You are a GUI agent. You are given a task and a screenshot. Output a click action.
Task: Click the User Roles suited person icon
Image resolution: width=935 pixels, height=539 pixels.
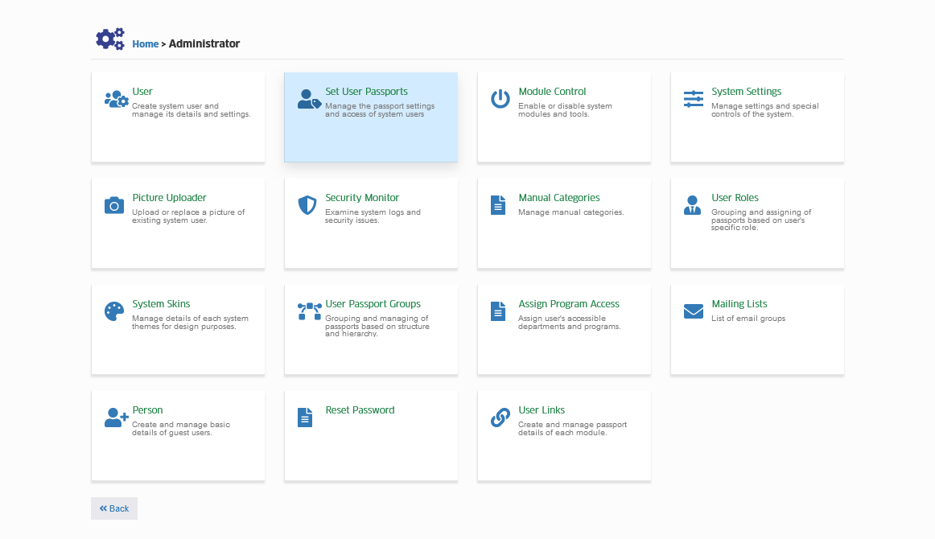click(x=692, y=205)
